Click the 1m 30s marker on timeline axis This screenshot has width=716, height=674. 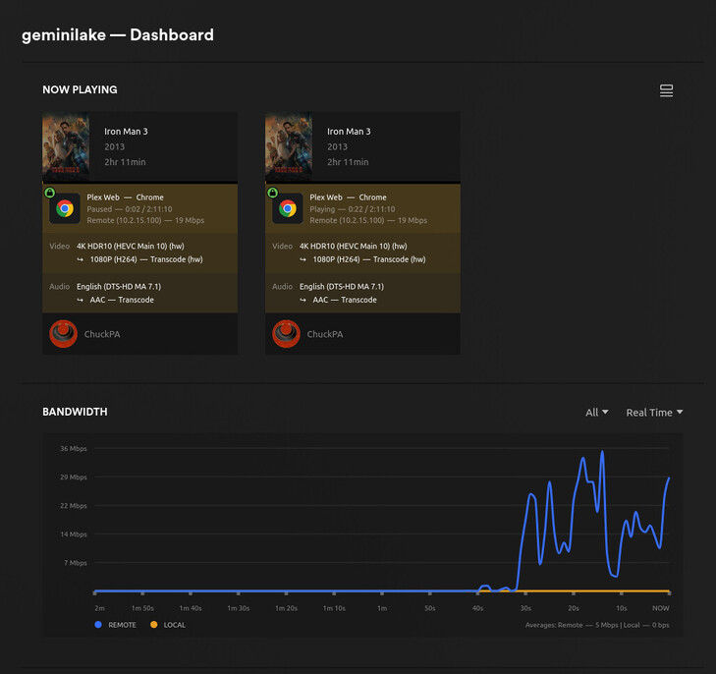point(239,608)
